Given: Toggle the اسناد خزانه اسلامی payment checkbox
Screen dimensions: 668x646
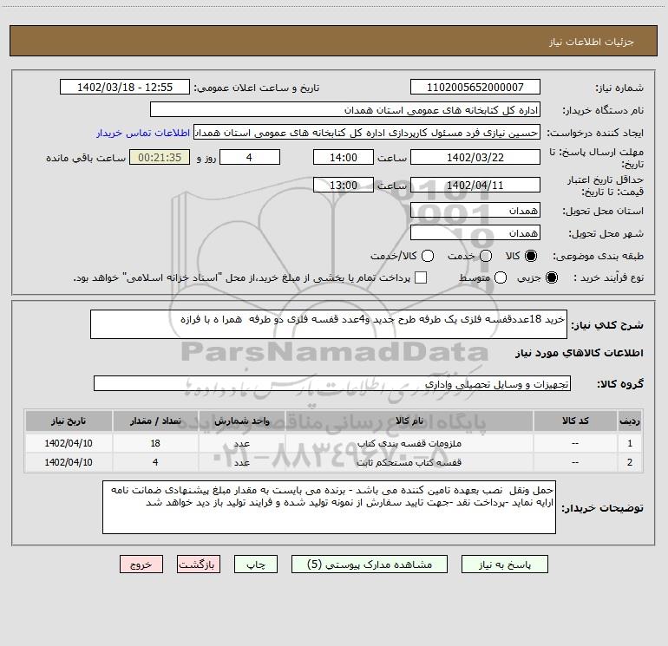Looking at the screenshot, I should point(421,277).
